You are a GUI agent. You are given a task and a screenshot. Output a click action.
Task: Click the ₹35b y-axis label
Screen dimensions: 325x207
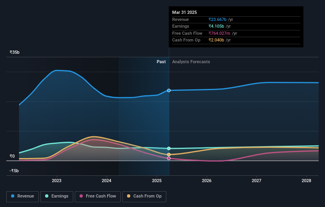15,52
